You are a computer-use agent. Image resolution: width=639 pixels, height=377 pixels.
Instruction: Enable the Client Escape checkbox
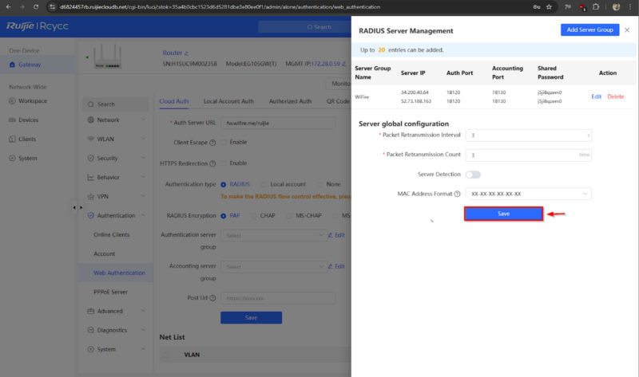[223, 142]
